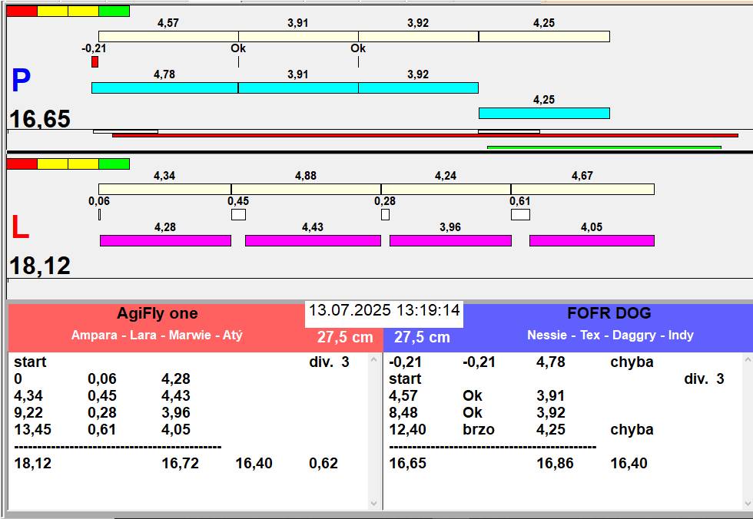Image resolution: width=753 pixels, height=519 pixels.
Task: Click the large 18,12 total time in lane L
Action: pyautogui.click(x=40, y=265)
